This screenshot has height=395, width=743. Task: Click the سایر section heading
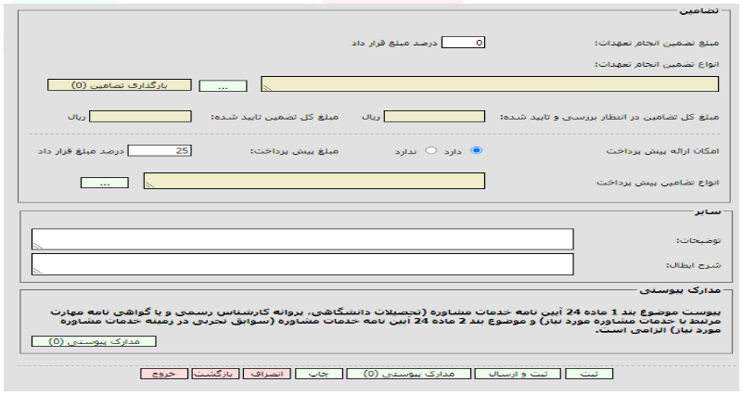pyautogui.click(x=708, y=211)
